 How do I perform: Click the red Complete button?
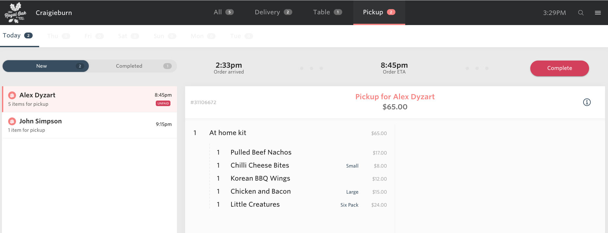pos(559,68)
